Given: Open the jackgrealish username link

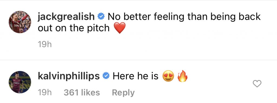Looking at the screenshot, I should point(67,17).
